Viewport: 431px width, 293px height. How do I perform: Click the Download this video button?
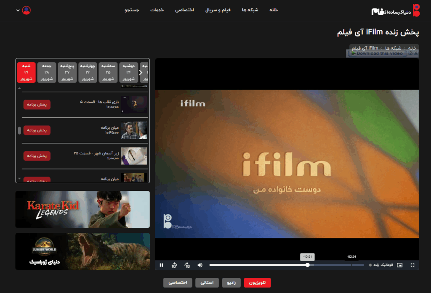pyautogui.click(x=377, y=53)
